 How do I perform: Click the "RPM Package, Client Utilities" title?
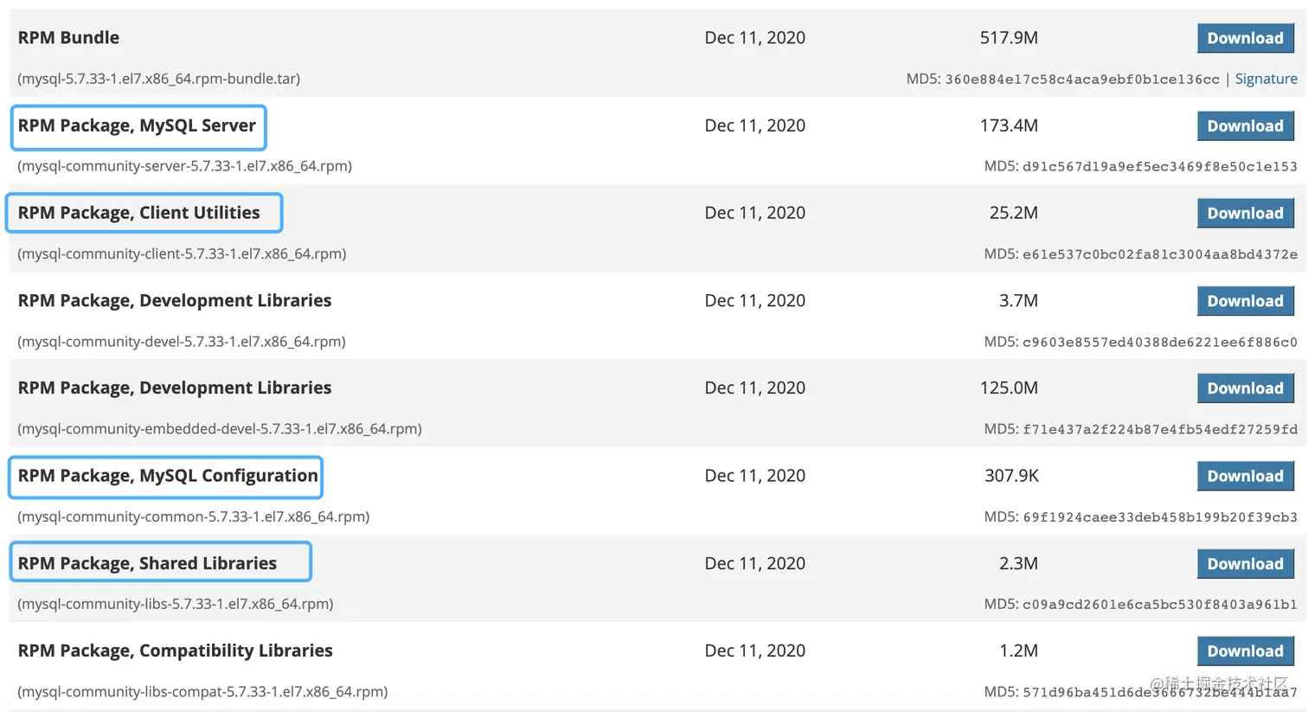(138, 213)
